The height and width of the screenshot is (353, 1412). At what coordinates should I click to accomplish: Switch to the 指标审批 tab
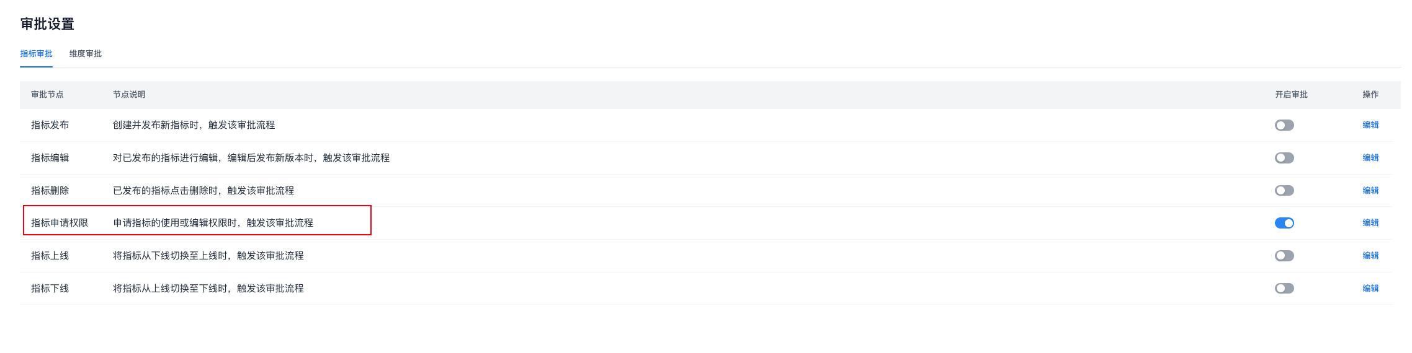click(x=36, y=54)
